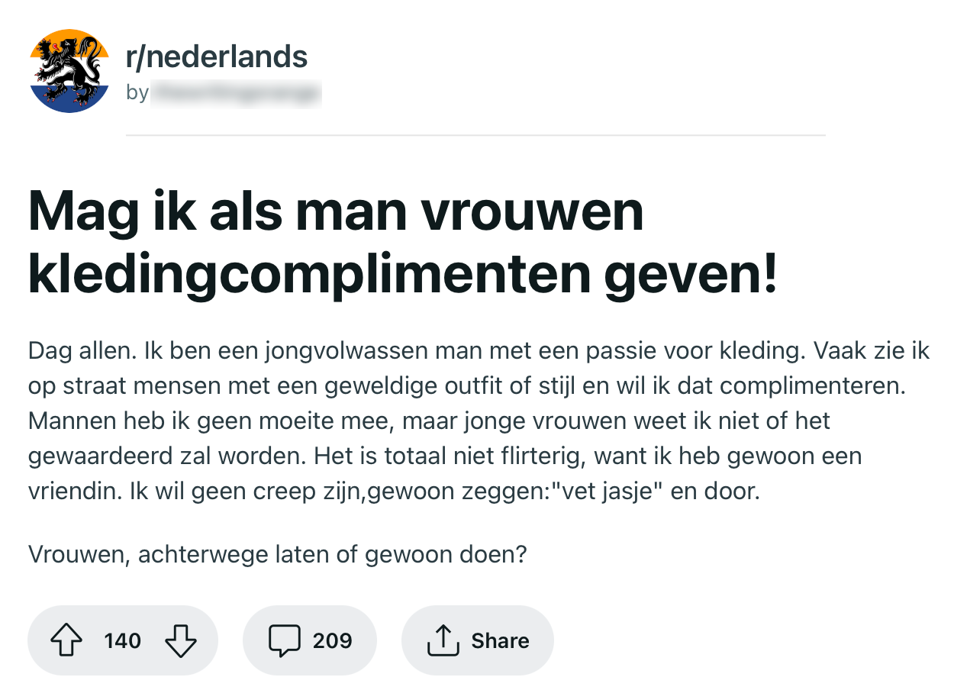The height and width of the screenshot is (690, 954).
Task: Click the 'by' label before the author
Action: click(x=137, y=93)
